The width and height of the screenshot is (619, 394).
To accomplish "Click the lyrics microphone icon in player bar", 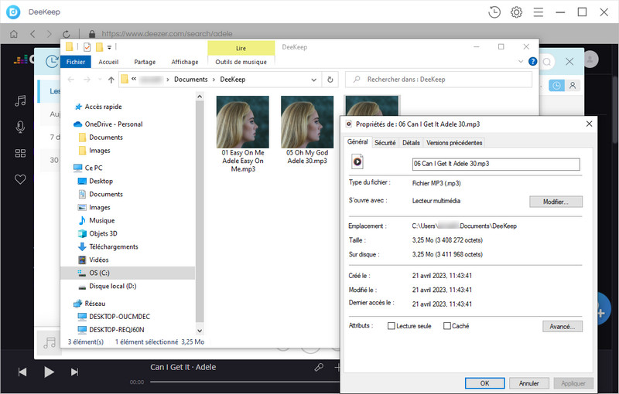I will click(319, 367).
